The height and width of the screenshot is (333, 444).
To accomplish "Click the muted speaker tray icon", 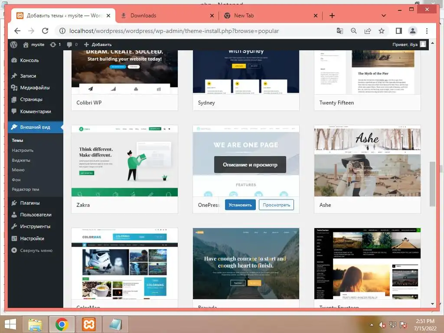I will [382, 325].
